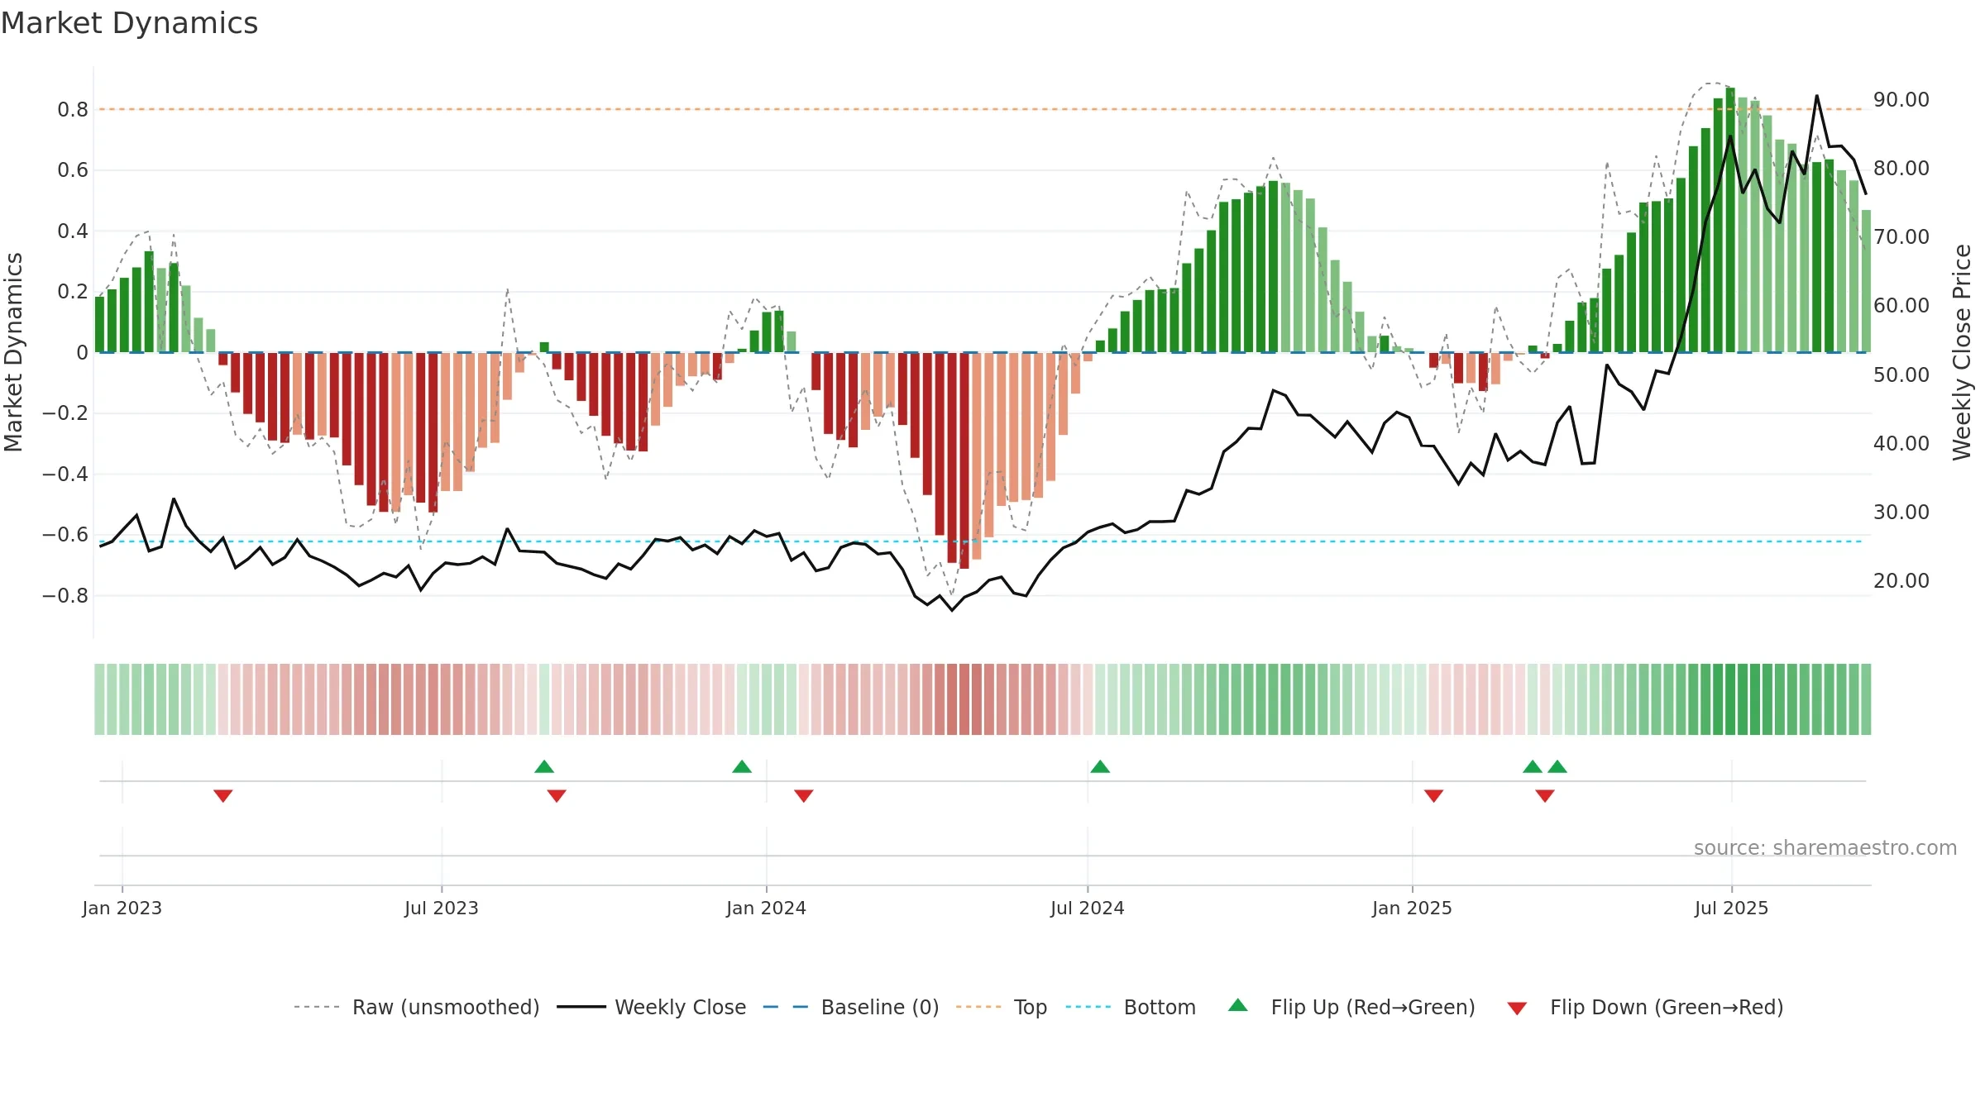Click the Market Dynamics y-axis title
The width and height of the screenshot is (1985, 1116).
coord(13,352)
